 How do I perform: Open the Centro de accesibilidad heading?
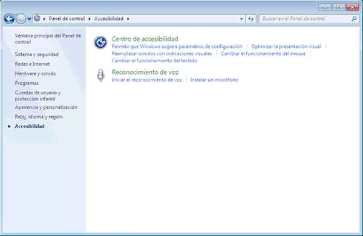coord(145,39)
